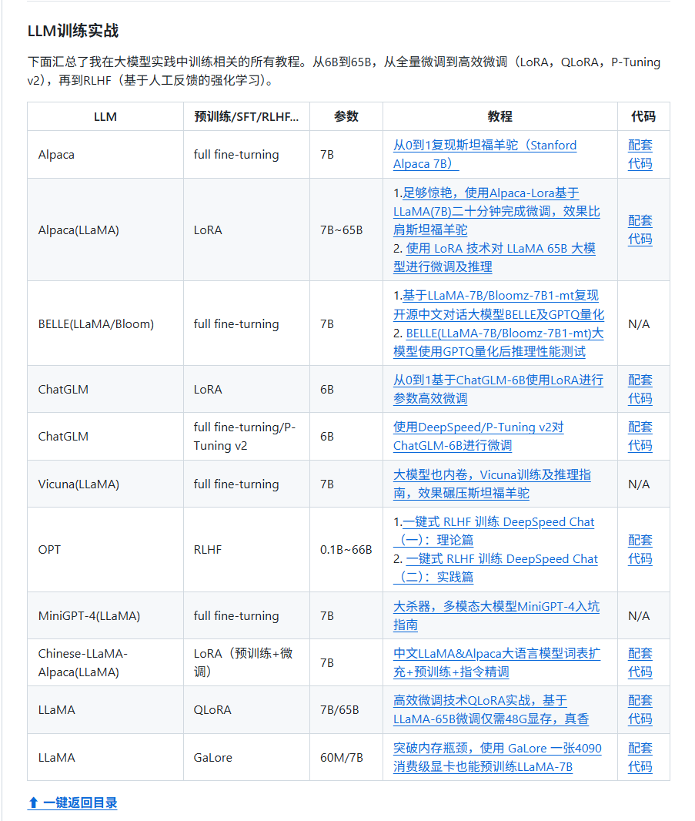Open 配套代码 link in Alpaca 7B row
This screenshot has height=821, width=695.
click(x=640, y=155)
